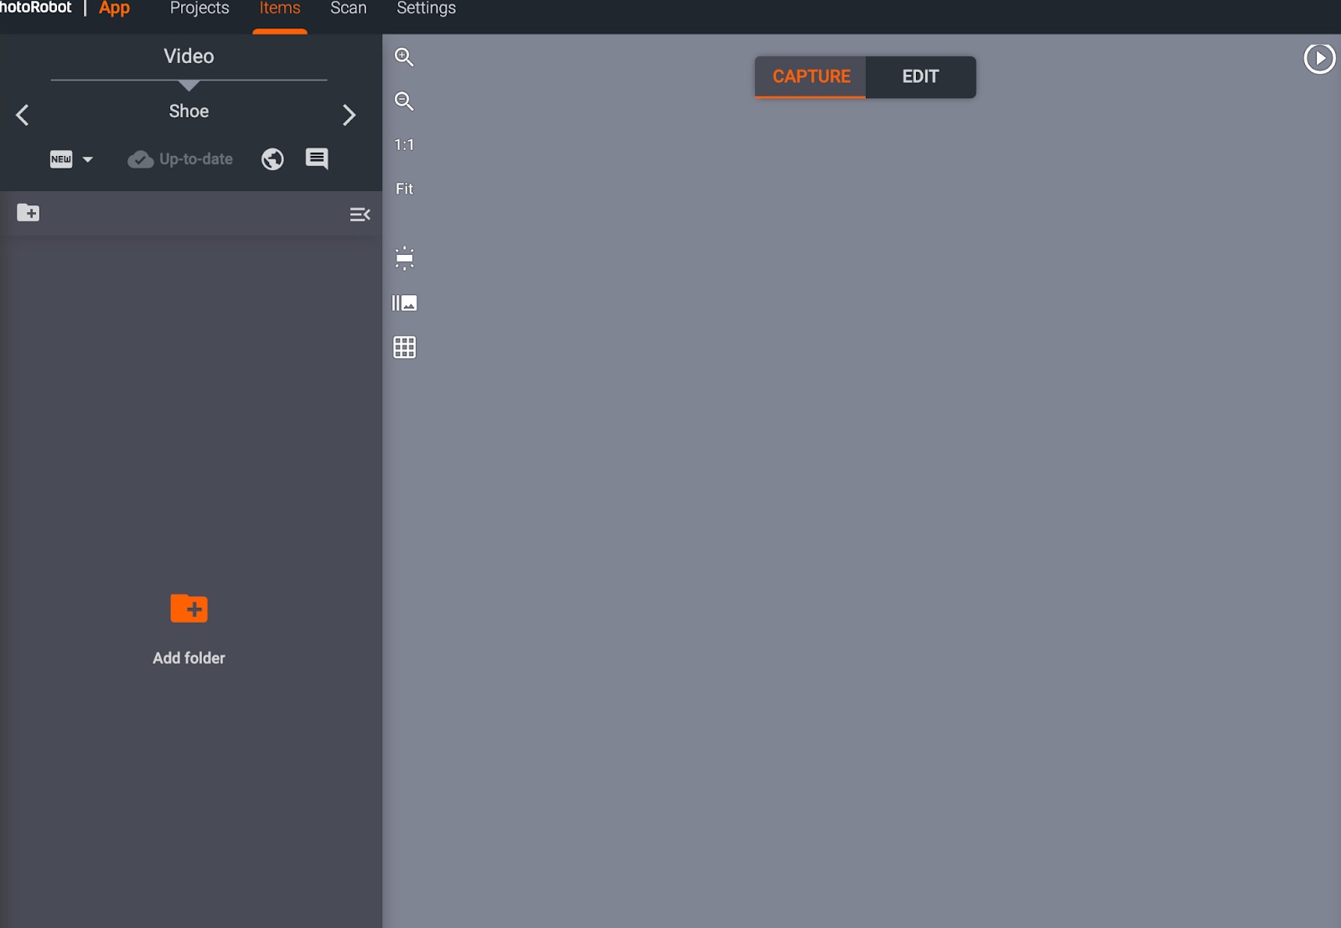Select the image comparison view icon
Viewport: 1341px width, 928px height.
click(x=404, y=303)
